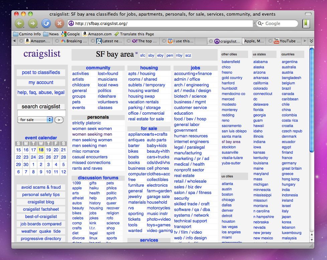
Task: Close the 'The top' Yahoo tab
Action: coord(129,41)
